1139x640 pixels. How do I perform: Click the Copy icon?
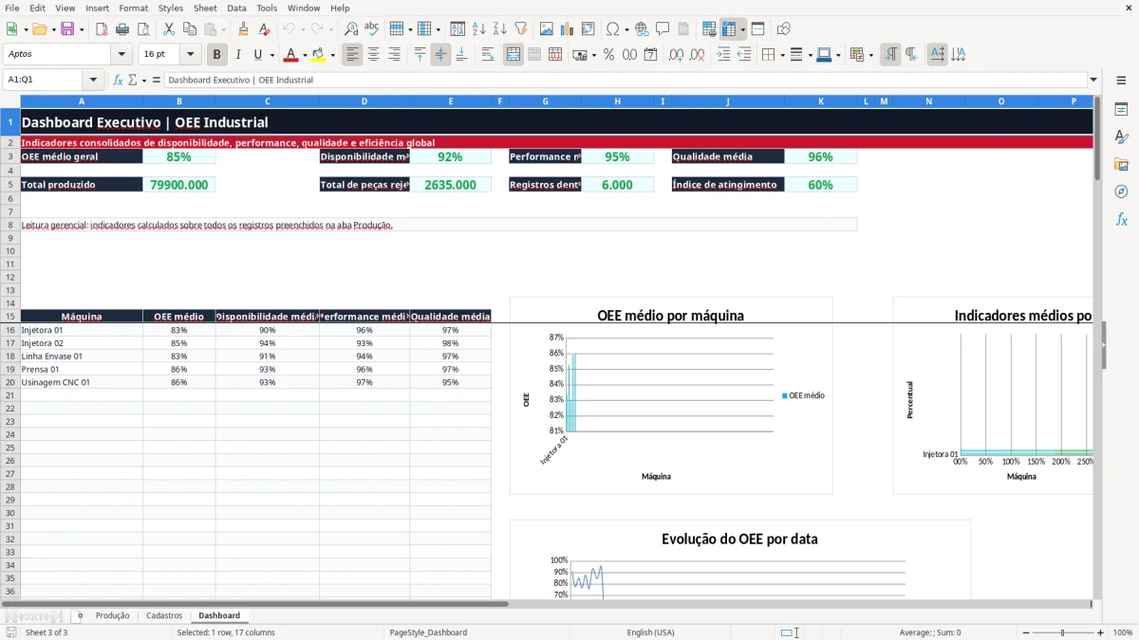pos(190,29)
